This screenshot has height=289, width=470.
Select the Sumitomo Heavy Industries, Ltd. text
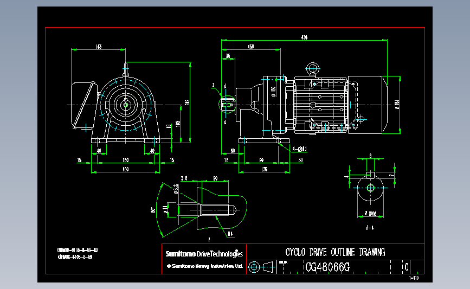205,266
